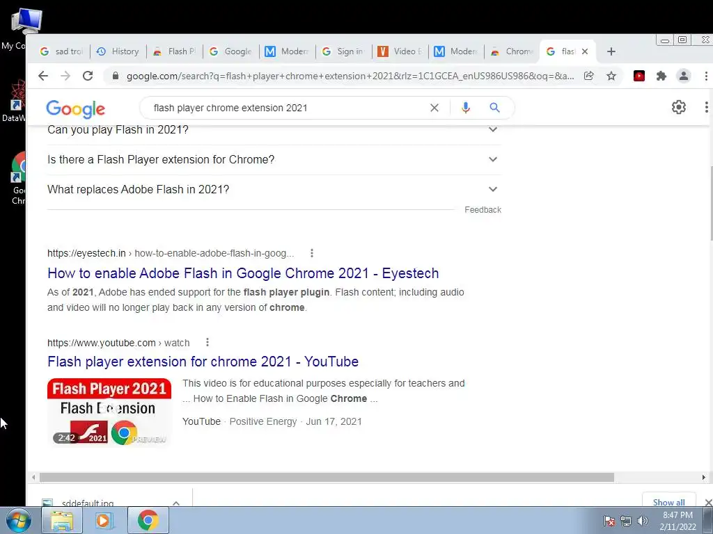The image size is (713, 534).
Task: Click the vertical page scrollbar
Action: 710,204
